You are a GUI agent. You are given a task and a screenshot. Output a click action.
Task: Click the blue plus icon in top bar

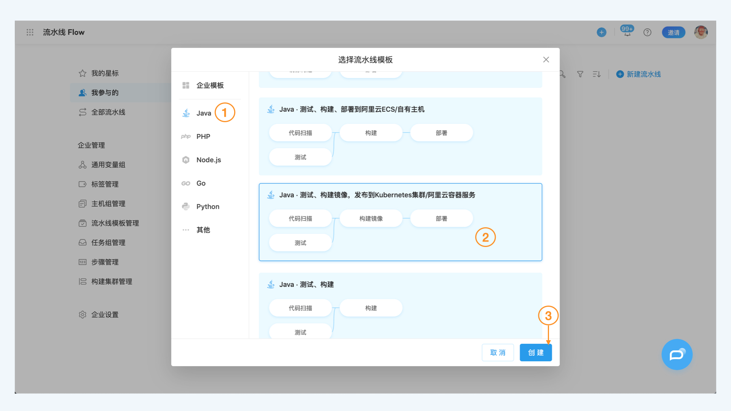point(601,32)
